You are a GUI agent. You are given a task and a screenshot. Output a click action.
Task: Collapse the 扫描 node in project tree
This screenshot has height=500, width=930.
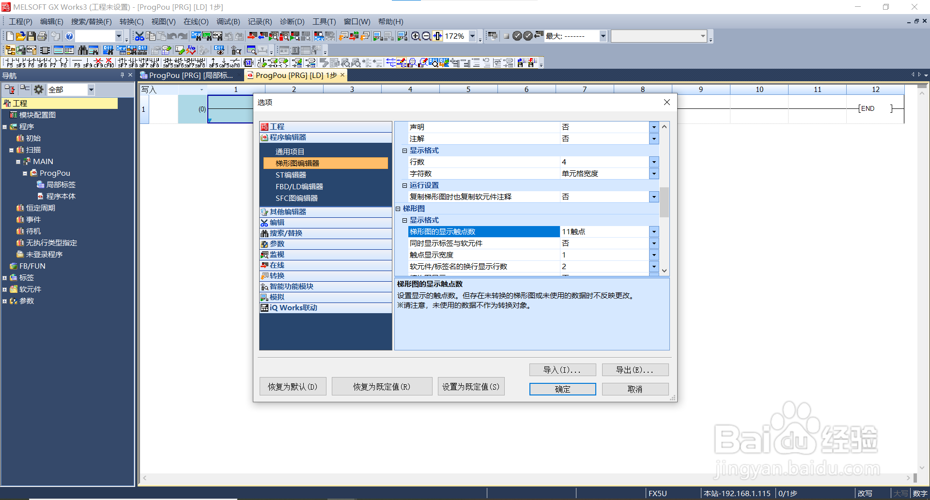pos(11,150)
